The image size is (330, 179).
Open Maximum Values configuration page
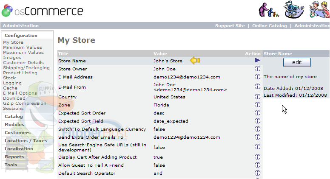(23, 52)
